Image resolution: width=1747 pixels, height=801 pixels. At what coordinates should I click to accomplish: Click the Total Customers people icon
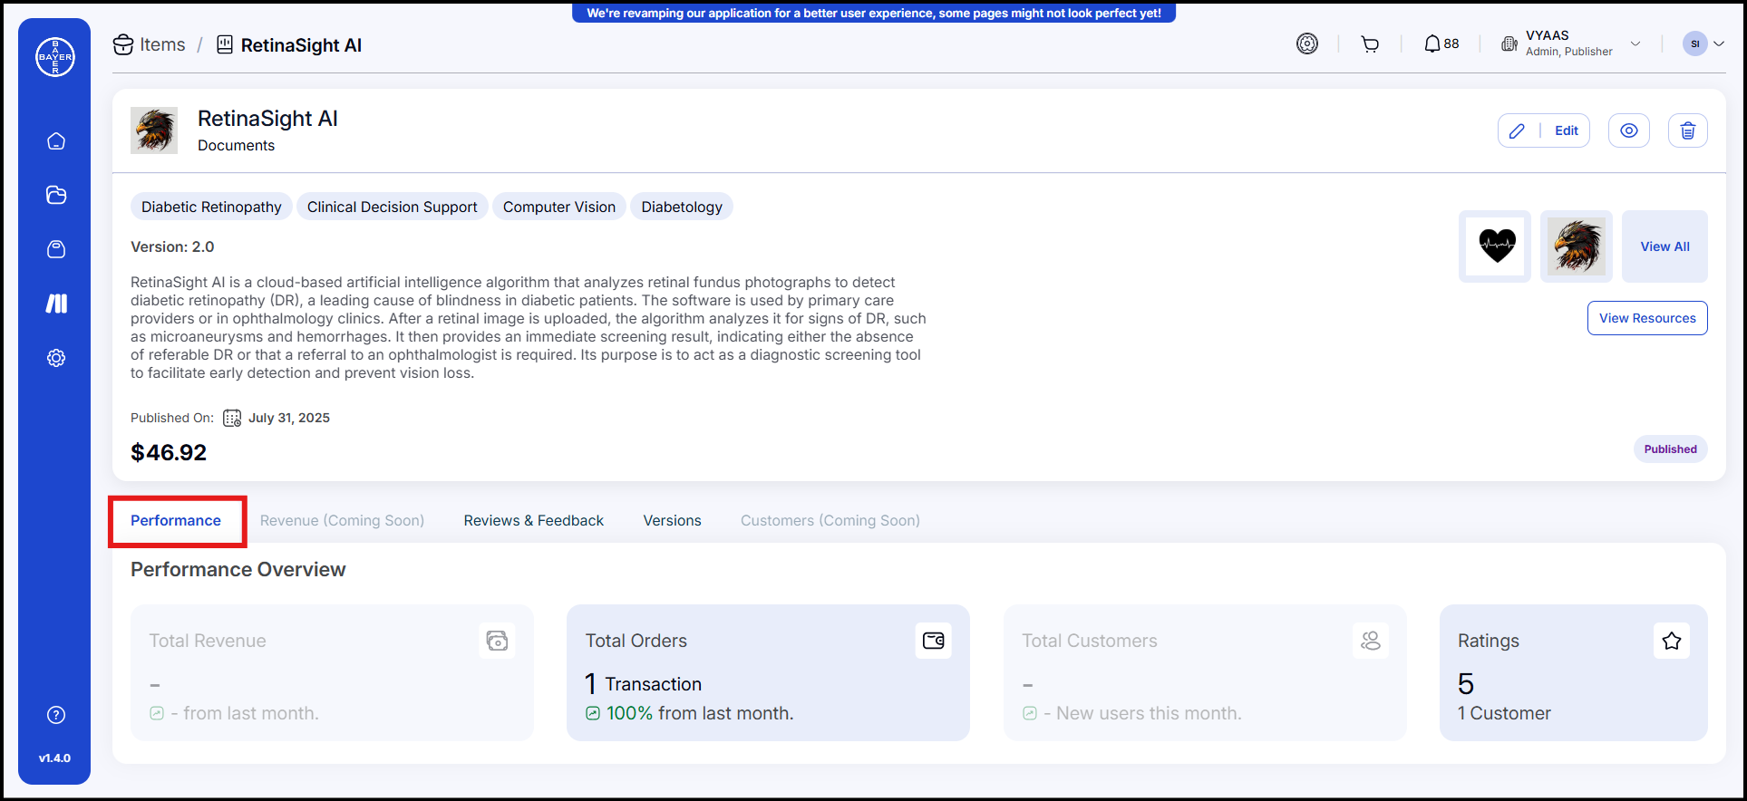coord(1371,641)
